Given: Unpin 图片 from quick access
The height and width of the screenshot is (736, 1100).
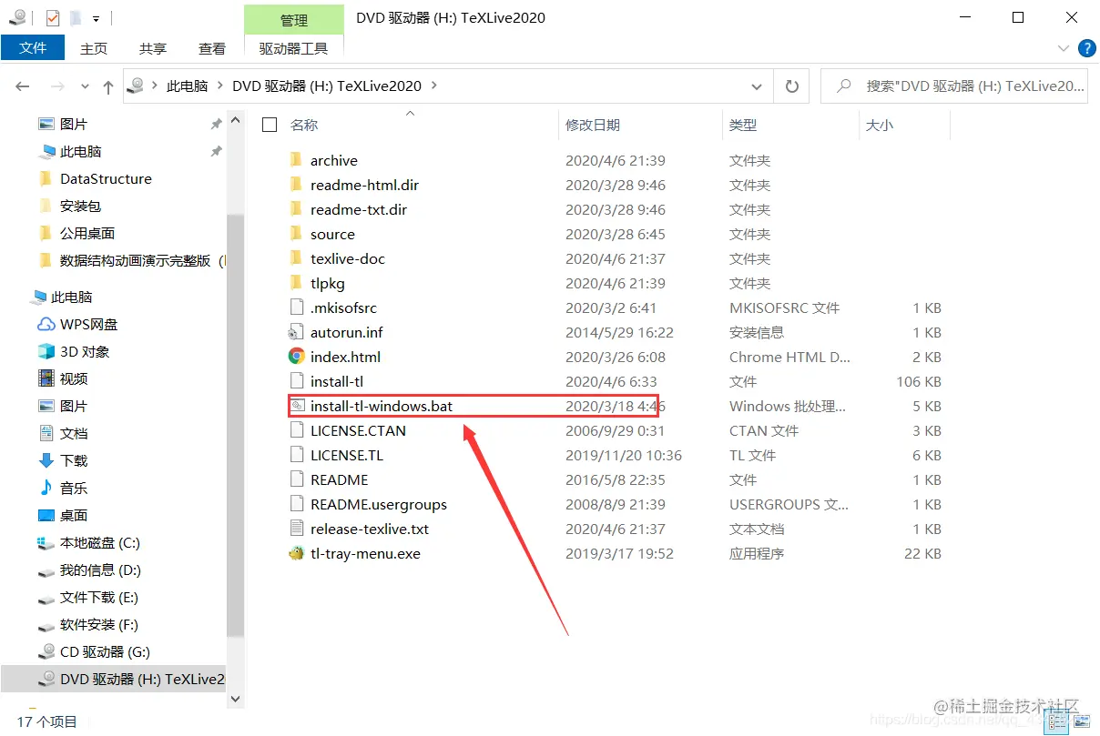Looking at the screenshot, I should tap(216, 124).
